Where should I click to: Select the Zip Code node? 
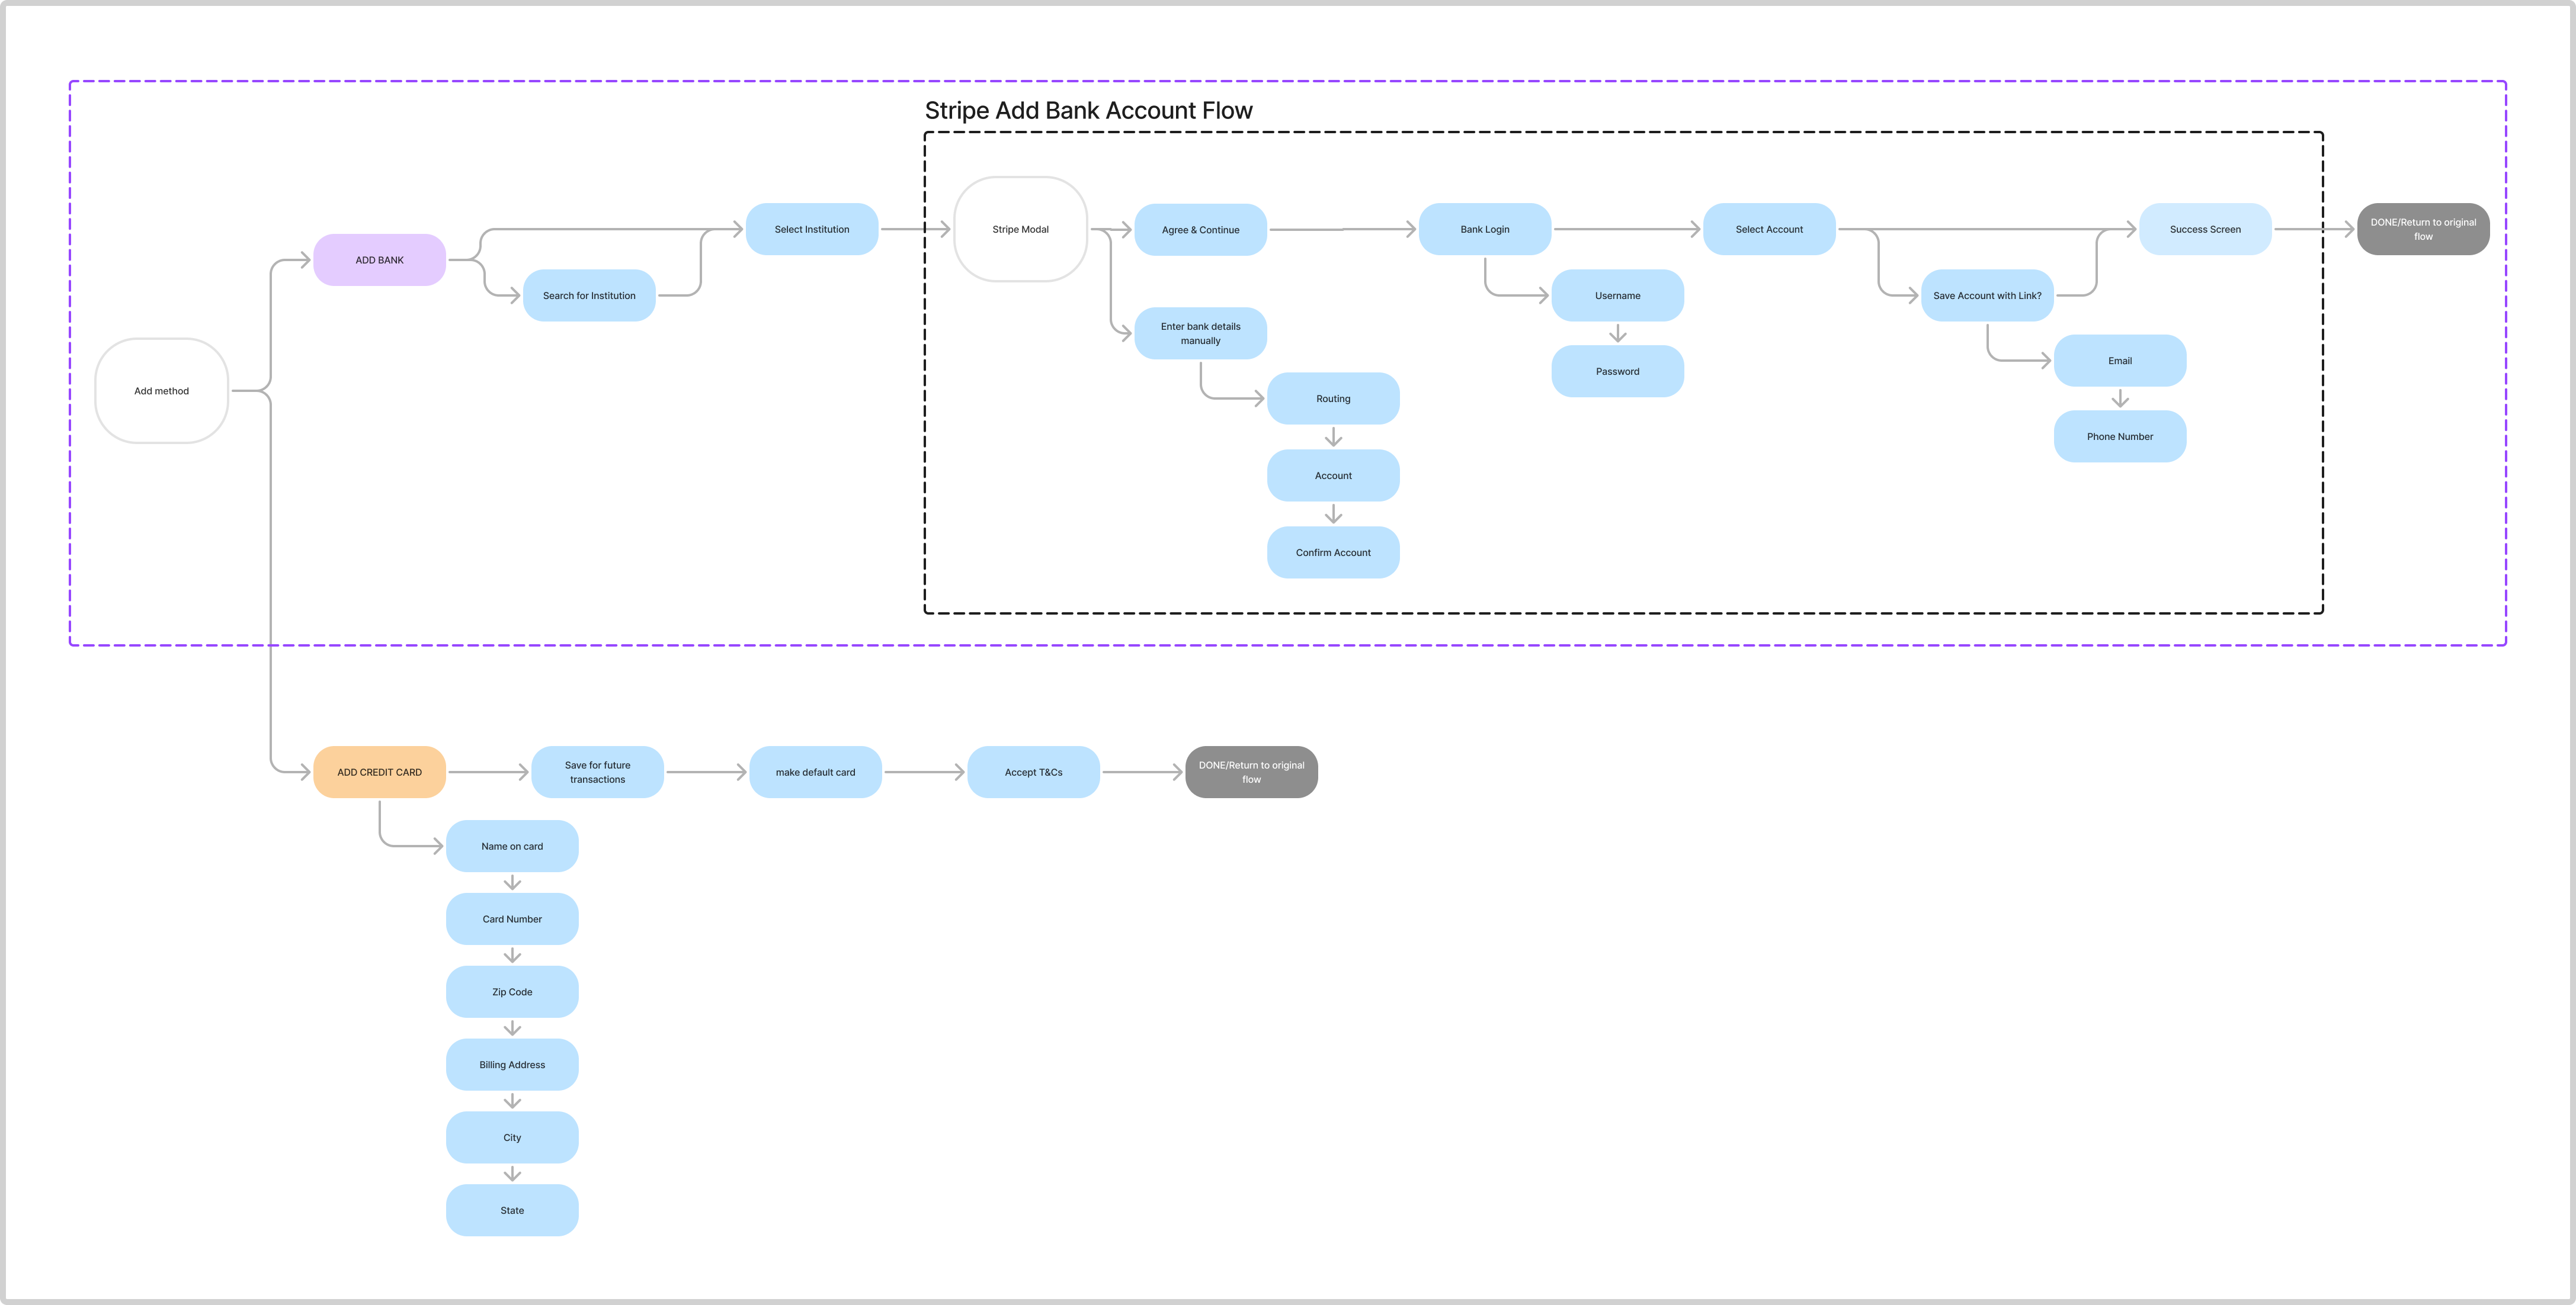click(512, 992)
